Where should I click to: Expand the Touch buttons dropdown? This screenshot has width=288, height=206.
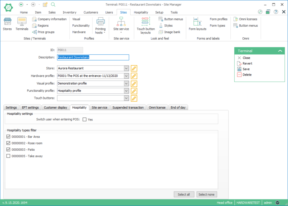(126, 98)
